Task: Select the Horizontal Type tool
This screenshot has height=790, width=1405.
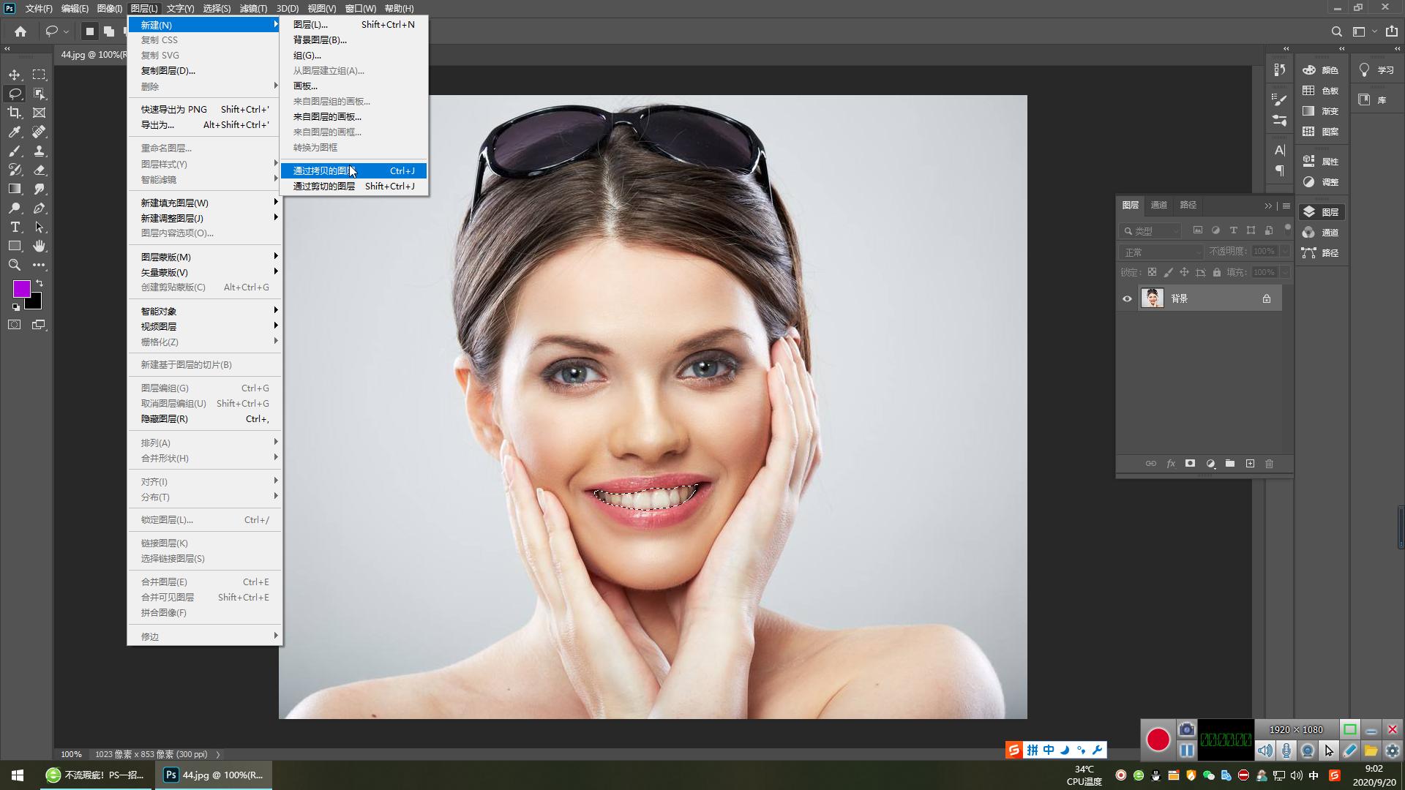Action: [15, 227]
